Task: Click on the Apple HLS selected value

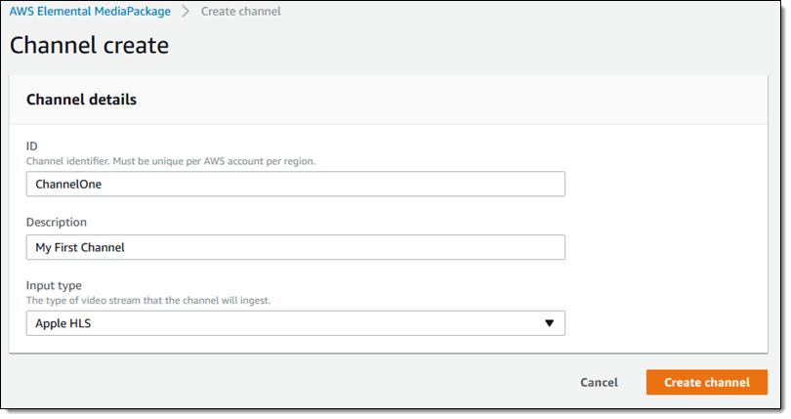Action: pos(63,323)
